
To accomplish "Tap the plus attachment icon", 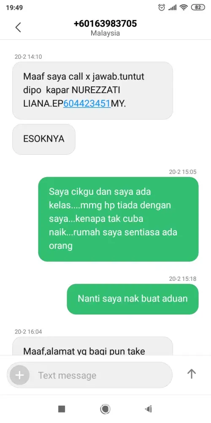I will pyautogui.click(x=19, y=375).
